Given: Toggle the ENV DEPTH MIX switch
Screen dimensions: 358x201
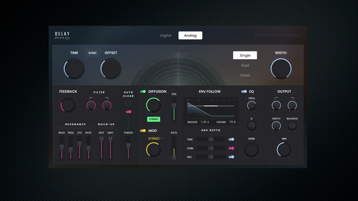Looking at the screenshot, I should click(x=231, y=157).
